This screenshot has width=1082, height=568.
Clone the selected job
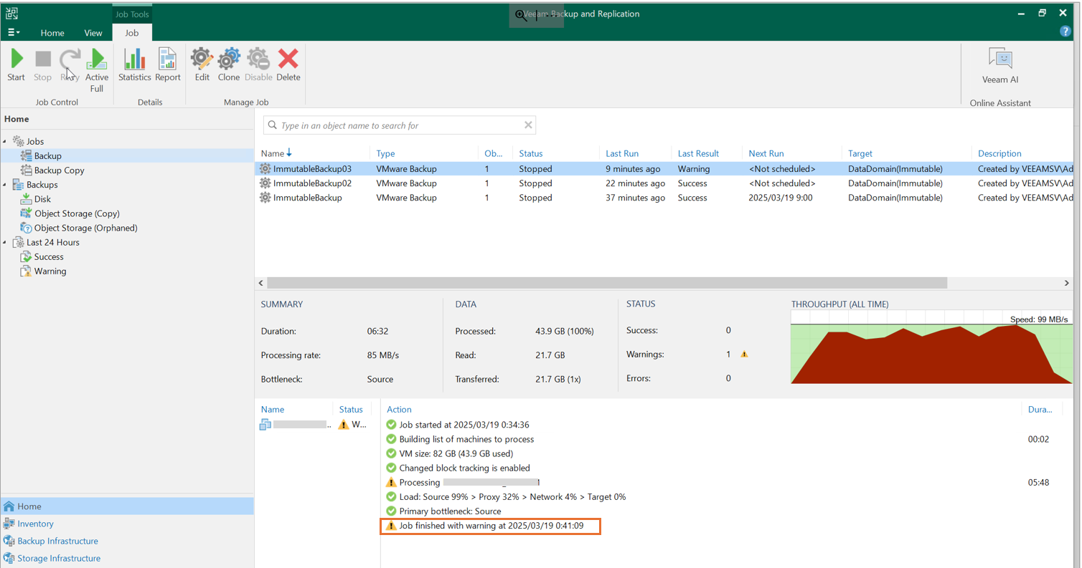click(x=229, y=65)
